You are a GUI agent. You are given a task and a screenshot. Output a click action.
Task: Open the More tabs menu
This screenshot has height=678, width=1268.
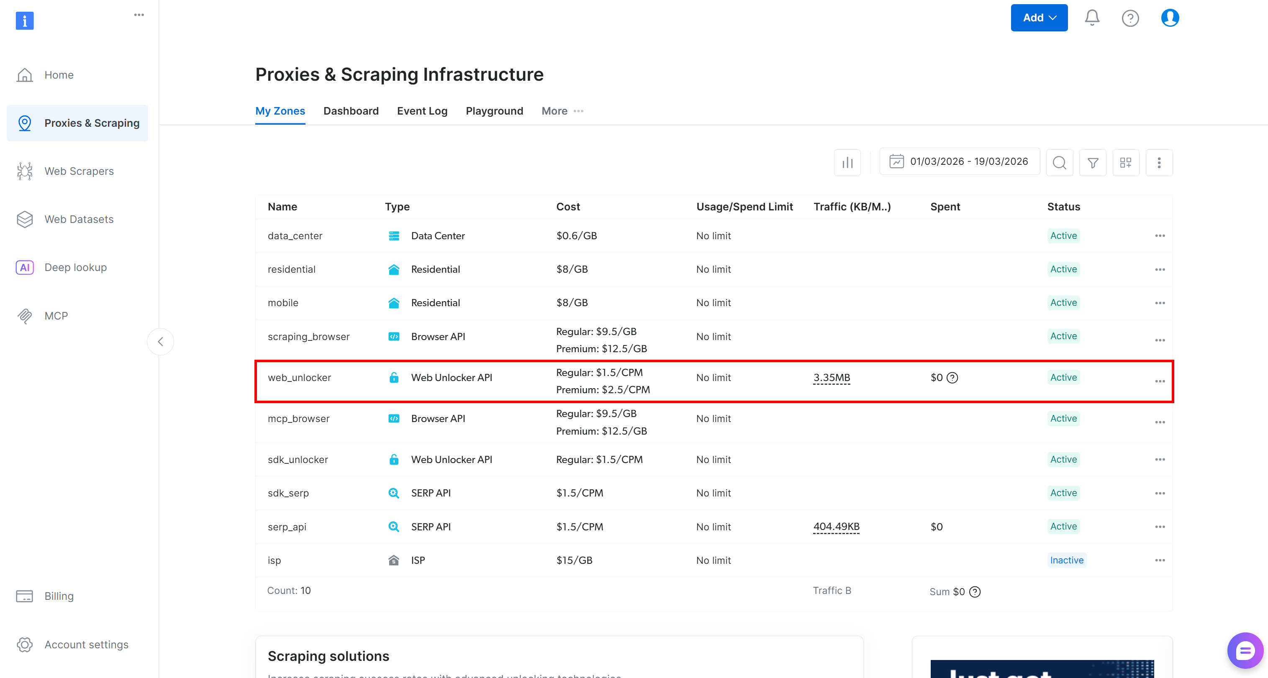562,111
